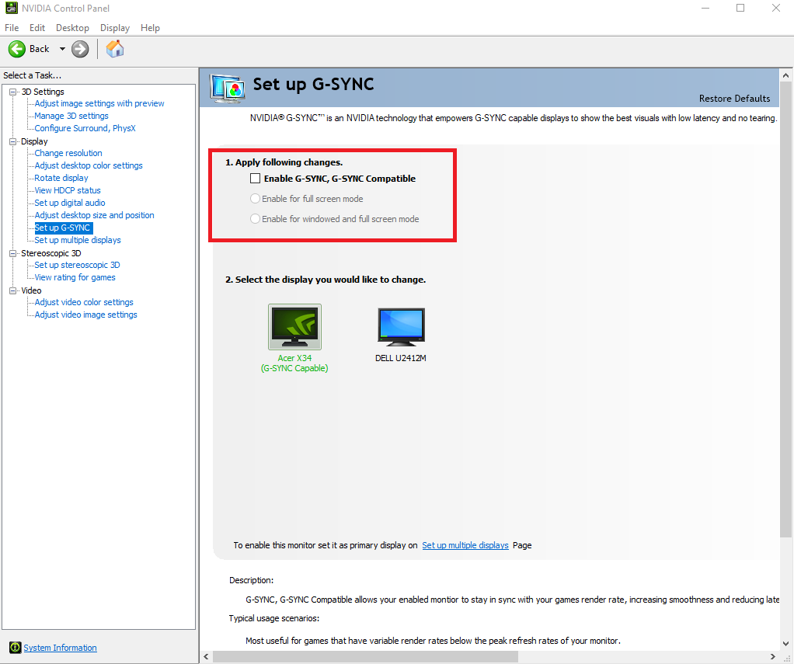Screen dimensions: 794x664
Task: Choose Enable for full screen mode
Action: click(255, 198)
